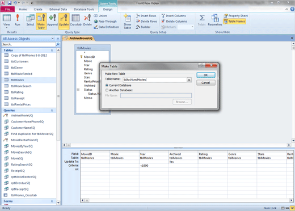This screenshot has width=295, height=211.
Task: Select the tblMovies_Crosstab query
Action: tap(24, 195)
